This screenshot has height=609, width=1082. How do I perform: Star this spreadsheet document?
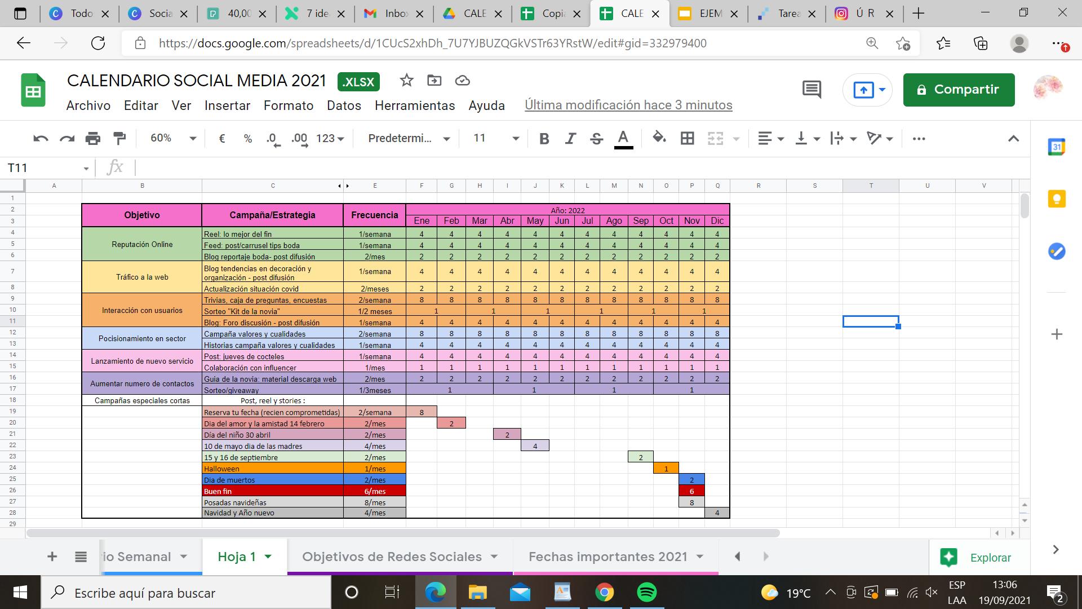point(406,81)
